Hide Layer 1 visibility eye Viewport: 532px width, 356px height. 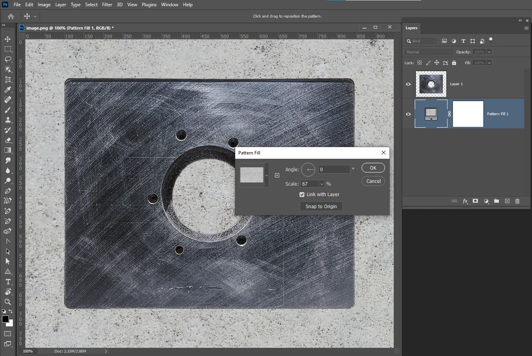point(408,84)
